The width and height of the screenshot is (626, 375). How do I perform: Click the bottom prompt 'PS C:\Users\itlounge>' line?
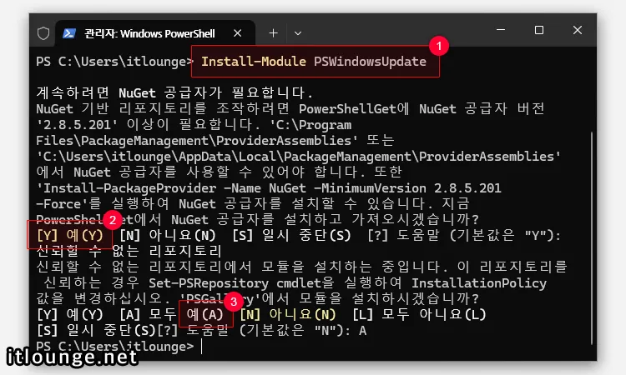pos(114,347)
